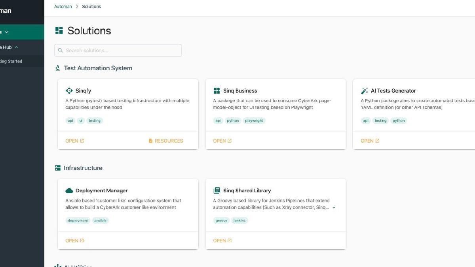Select the Sinqfy 'ui' tag

coord(81,120)
